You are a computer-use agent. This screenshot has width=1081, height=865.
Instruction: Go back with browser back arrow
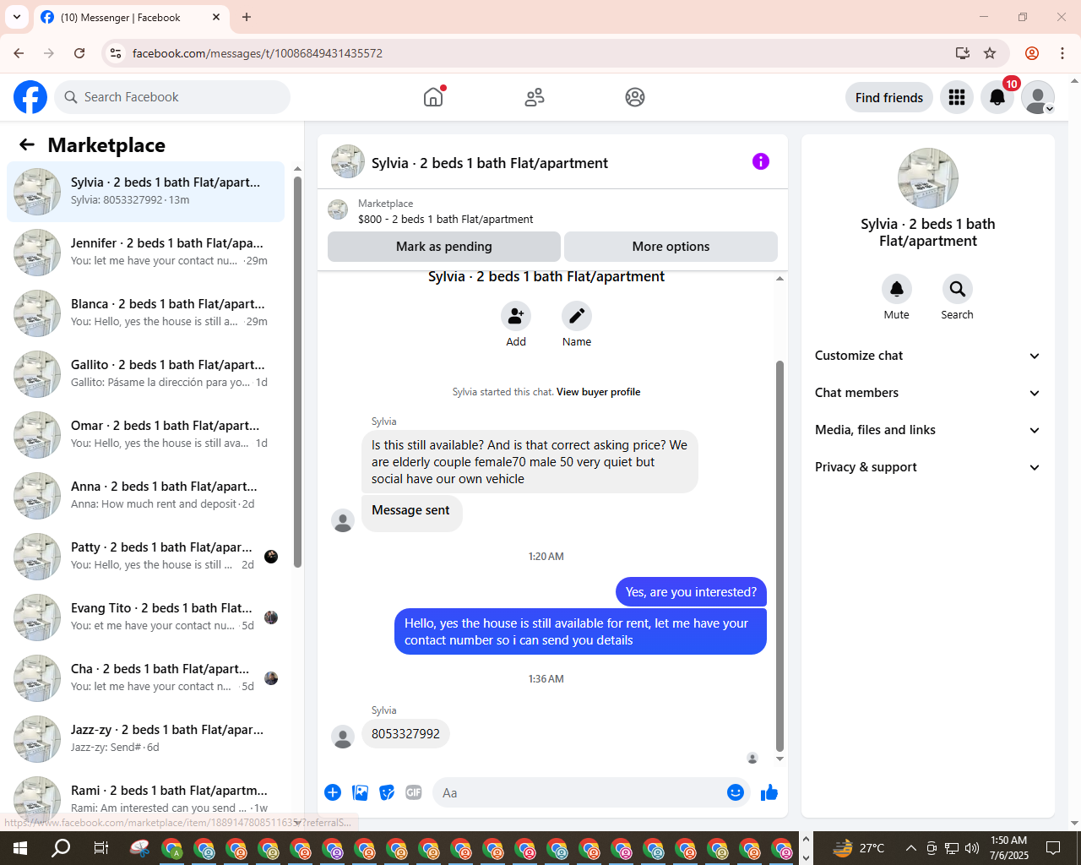(x=19, y=53)
